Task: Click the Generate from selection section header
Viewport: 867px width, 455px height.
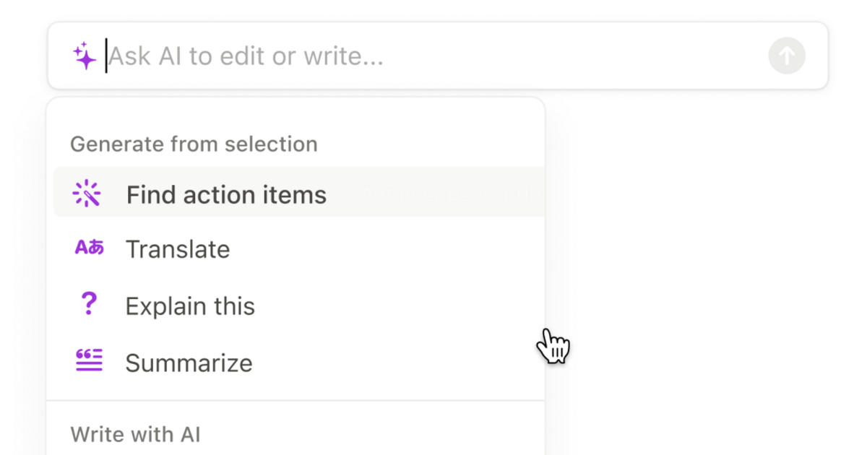Action: (194, 144)
